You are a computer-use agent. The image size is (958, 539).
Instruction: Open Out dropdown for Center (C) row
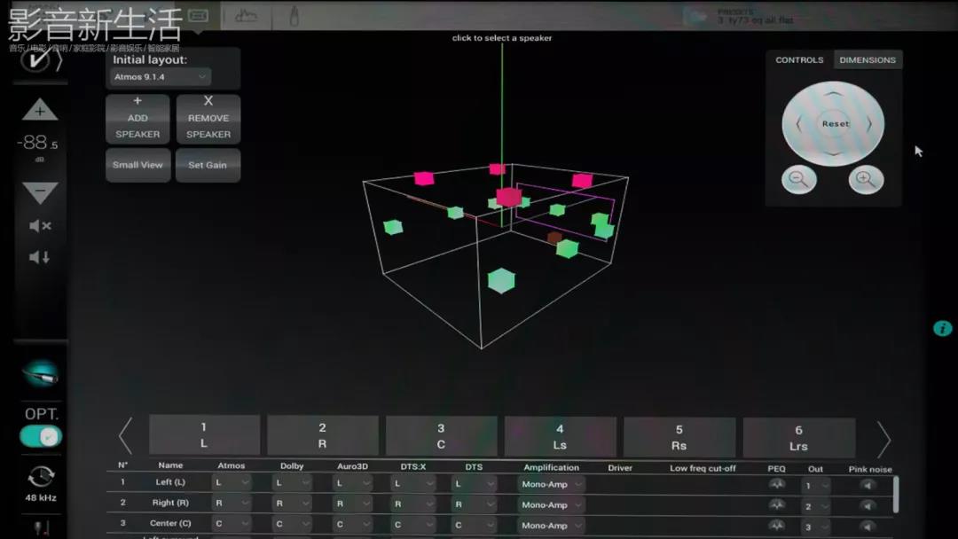click(x=816, y=527)
